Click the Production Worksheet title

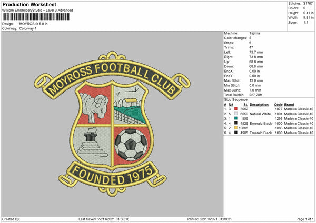(x=29, y=4)
